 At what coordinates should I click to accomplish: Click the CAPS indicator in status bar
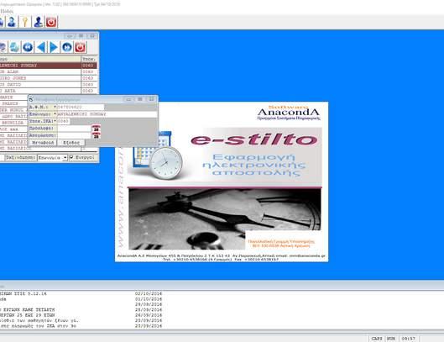(x=377, y=339)
